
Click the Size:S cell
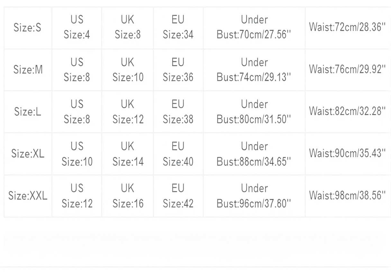coord(28,28)
